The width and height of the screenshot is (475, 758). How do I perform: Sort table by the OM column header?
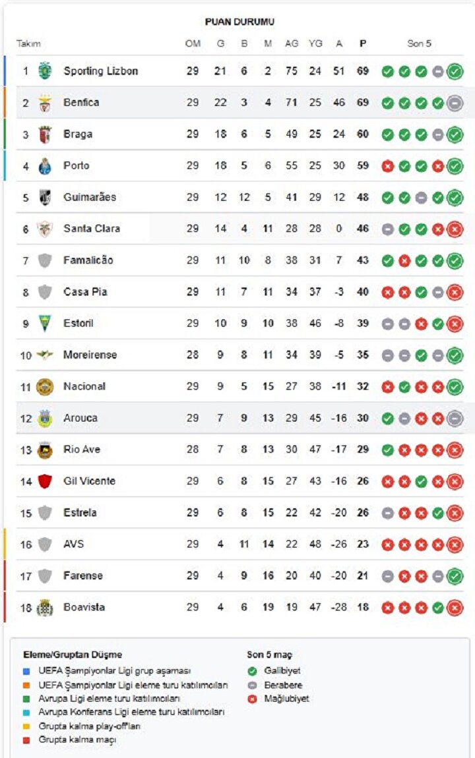coord(193,44)
